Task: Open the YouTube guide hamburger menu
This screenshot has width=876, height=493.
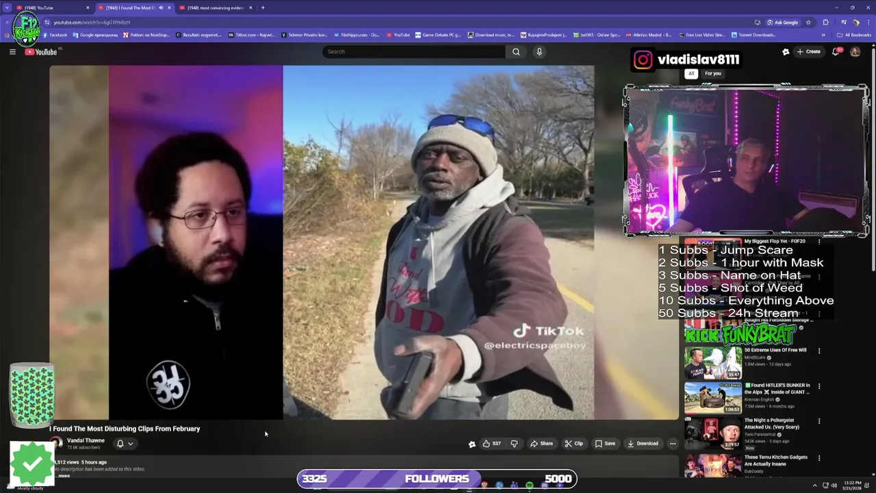Action: point(12,51)
